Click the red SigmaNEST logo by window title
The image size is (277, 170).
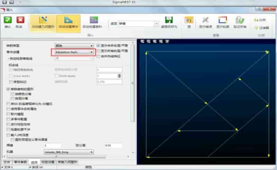click(3, 10)
